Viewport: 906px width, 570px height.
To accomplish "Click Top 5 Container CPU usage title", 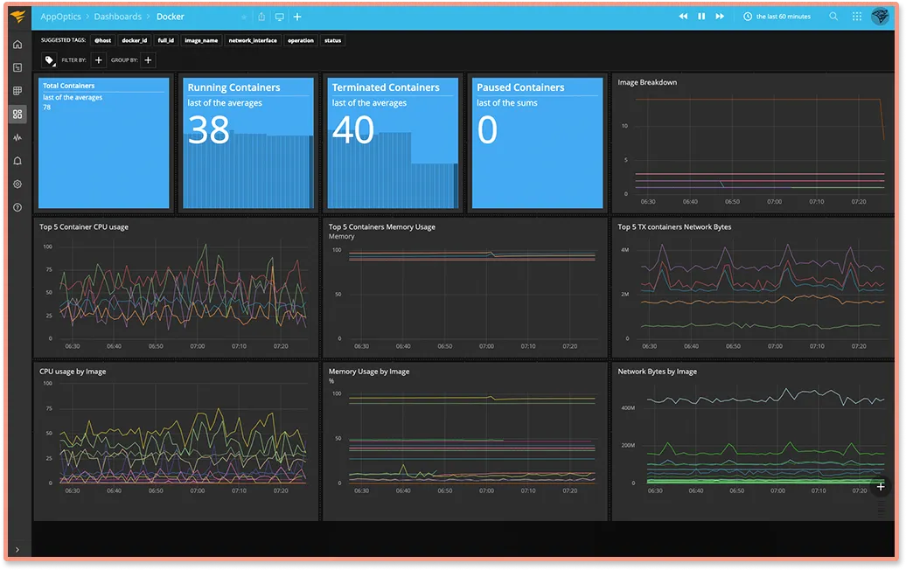I will (x=84, y=227).
